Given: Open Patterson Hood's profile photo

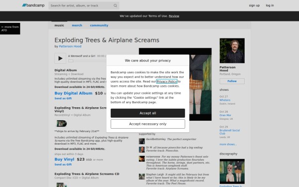Looking at the screenshot, I should [x=232, y=50].
